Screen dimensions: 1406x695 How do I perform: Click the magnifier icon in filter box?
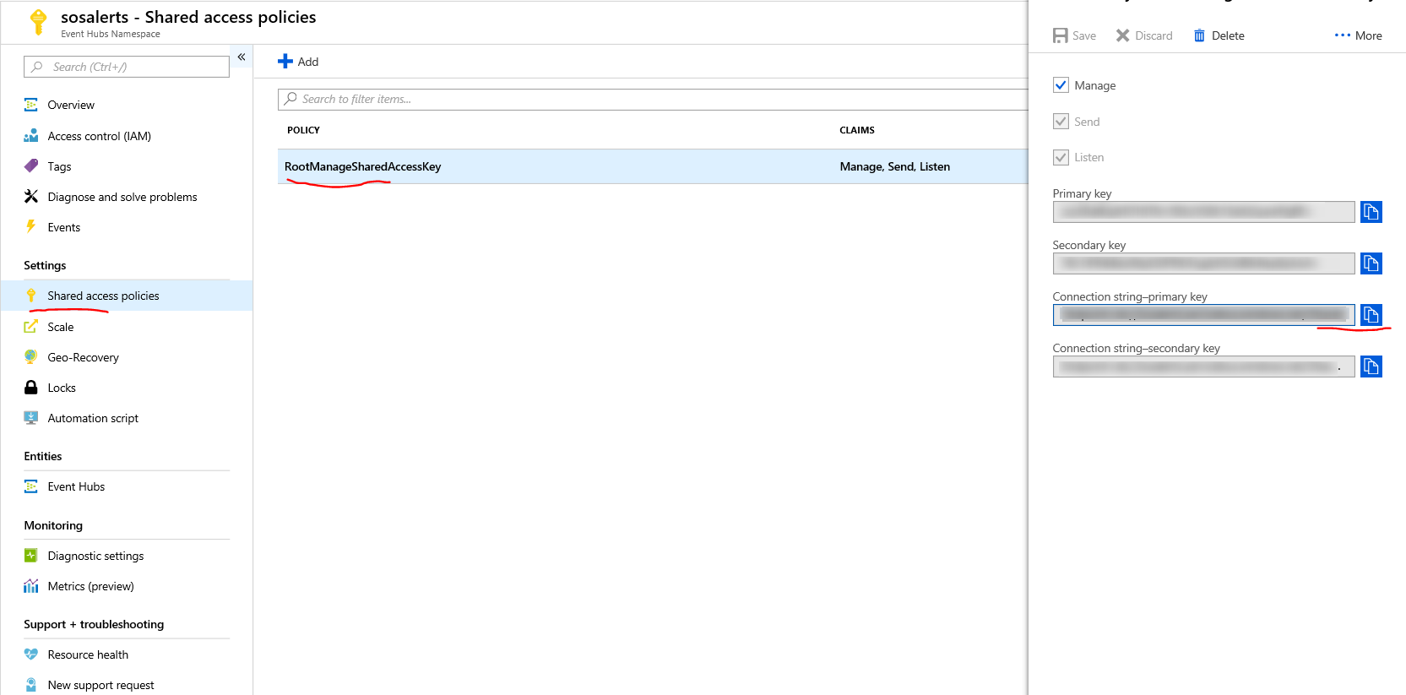point(290,99)
